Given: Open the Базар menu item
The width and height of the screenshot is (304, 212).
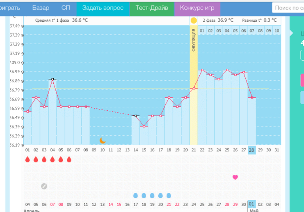Looking at the screenshot, I should [x=41, y=8].
